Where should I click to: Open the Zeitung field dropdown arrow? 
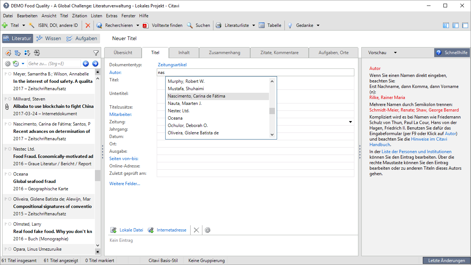click(x=350, y=122)
